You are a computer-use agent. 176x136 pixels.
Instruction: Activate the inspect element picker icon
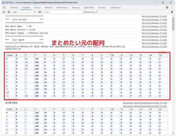(4, 7)
